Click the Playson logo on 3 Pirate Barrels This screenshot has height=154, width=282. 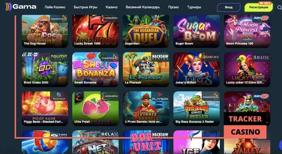click(x=160, y=97)
